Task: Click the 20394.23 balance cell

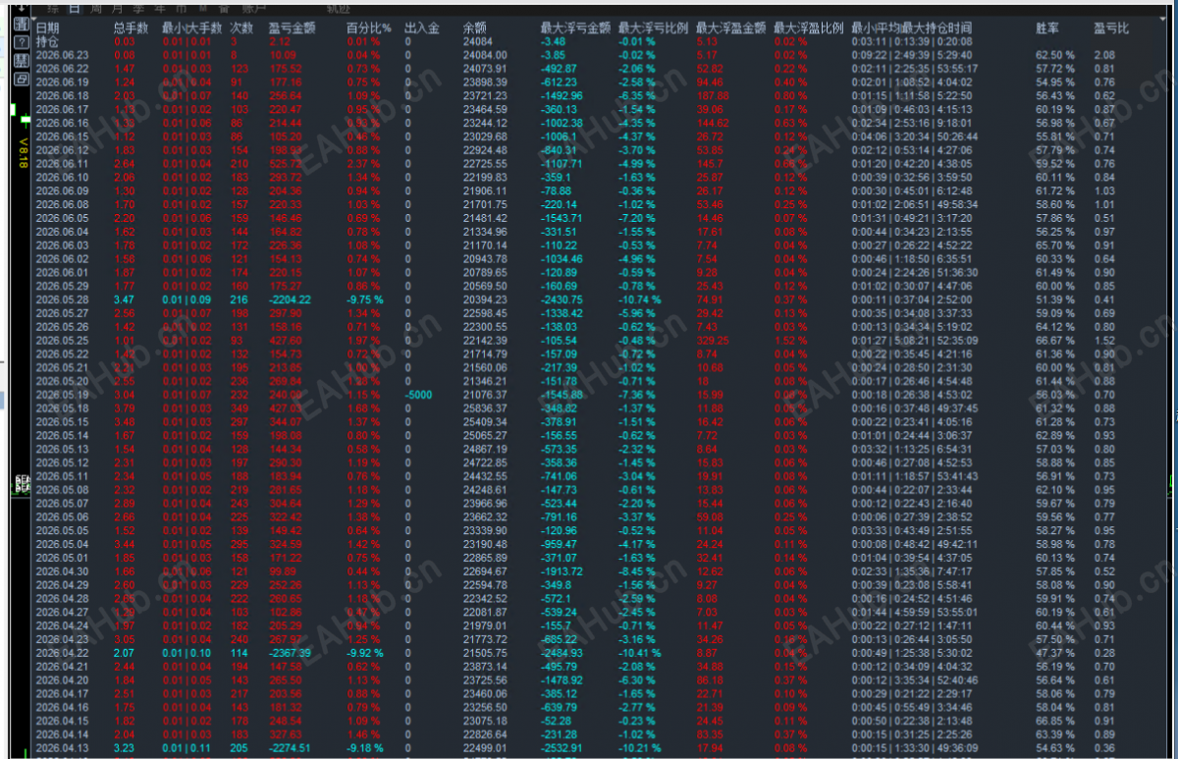Action: (x=484, y=298)
